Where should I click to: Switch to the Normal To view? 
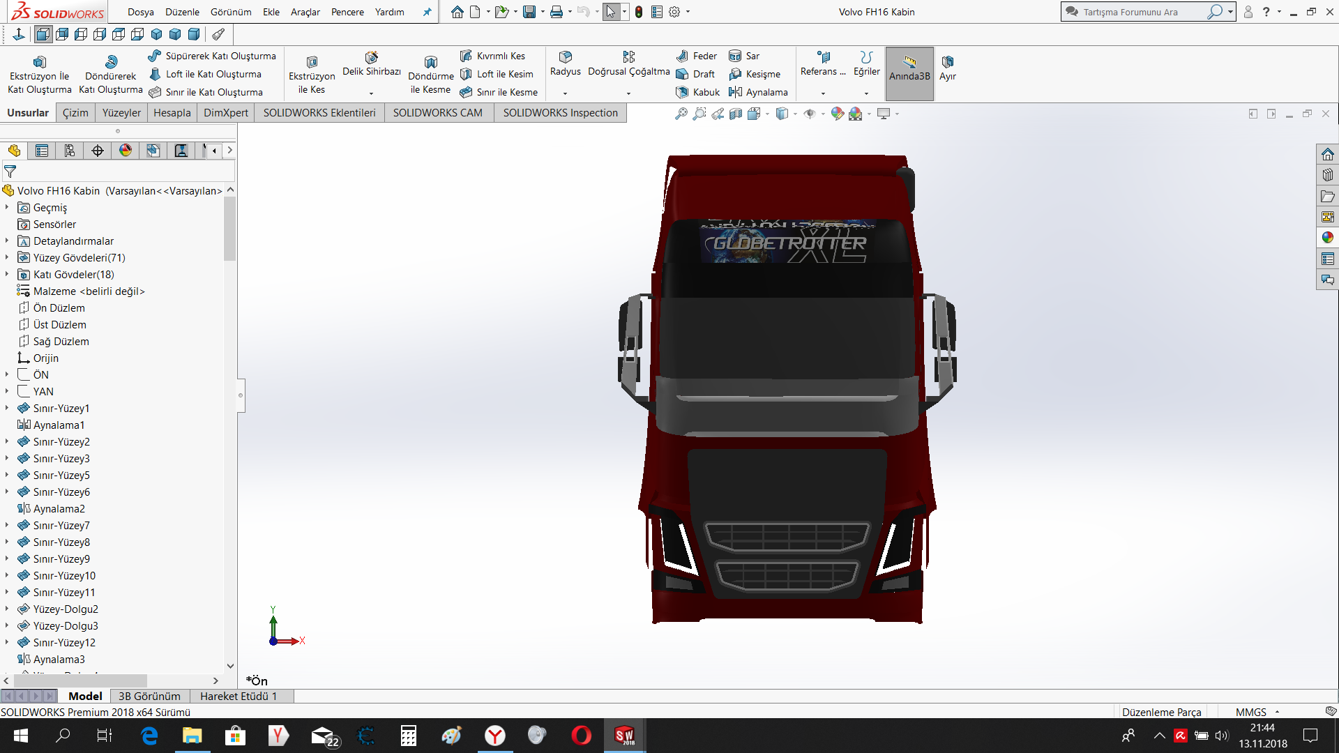point(19,34)
